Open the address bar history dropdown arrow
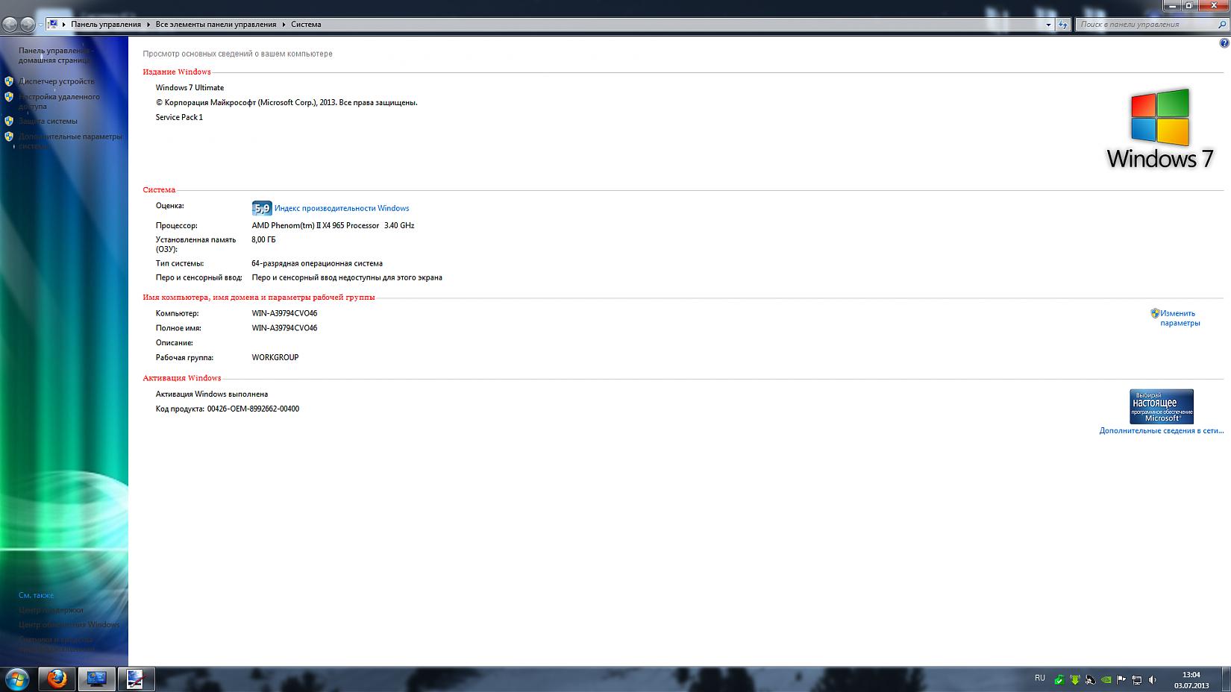This screenshot has width=1231, height=692. click(1048, 25)
